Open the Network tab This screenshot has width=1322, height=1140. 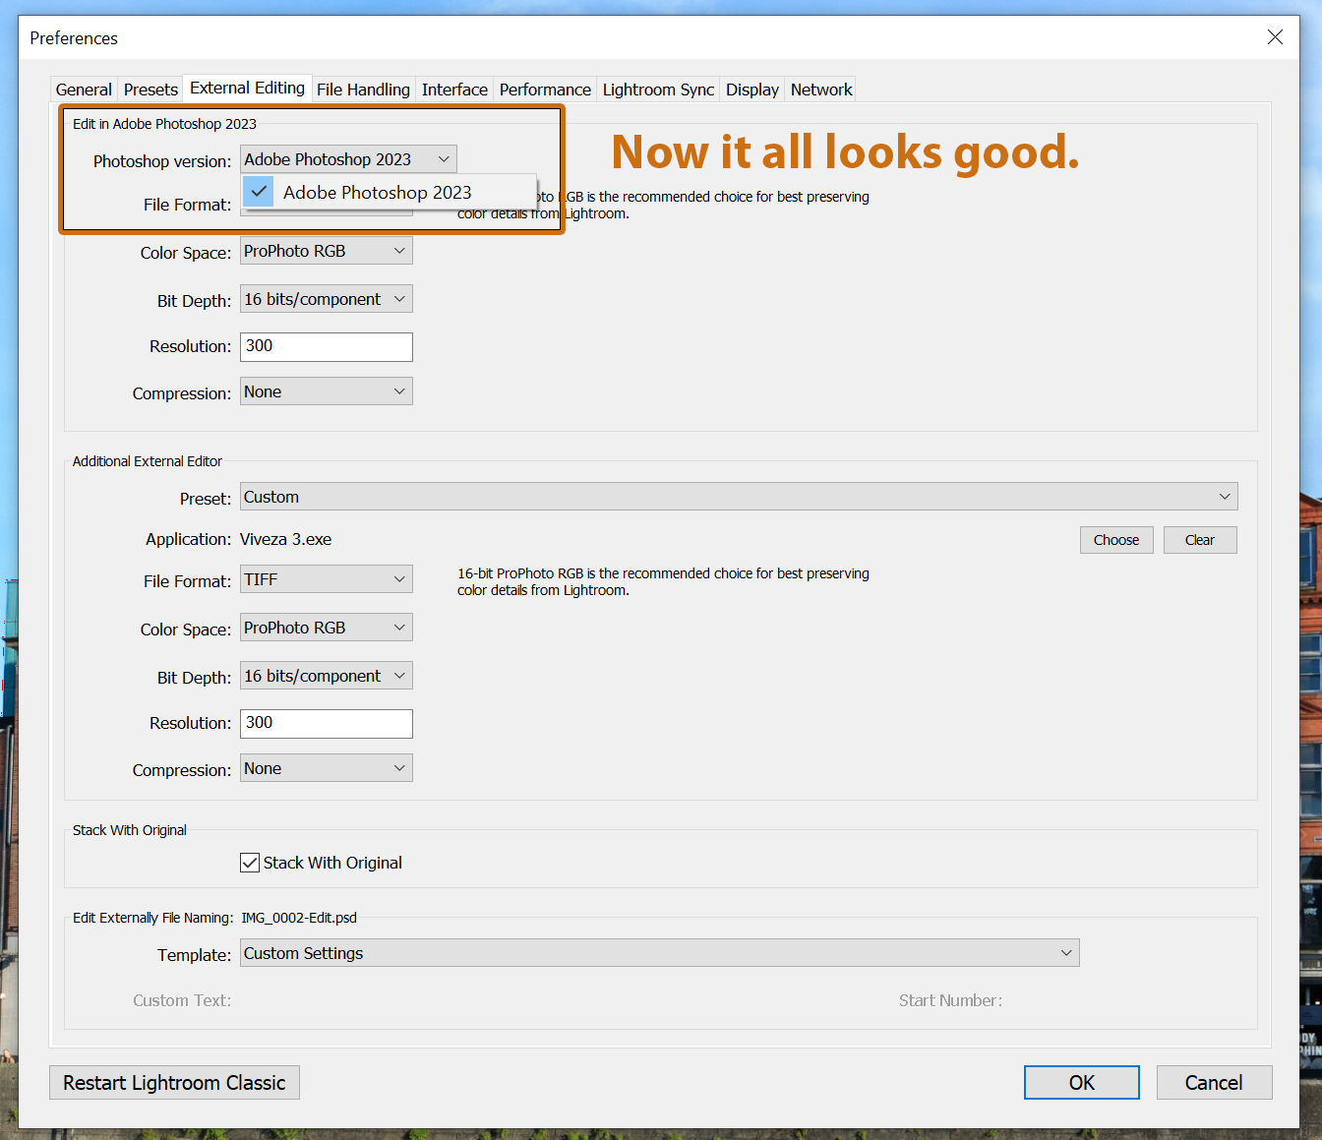(x=821, y=90)
